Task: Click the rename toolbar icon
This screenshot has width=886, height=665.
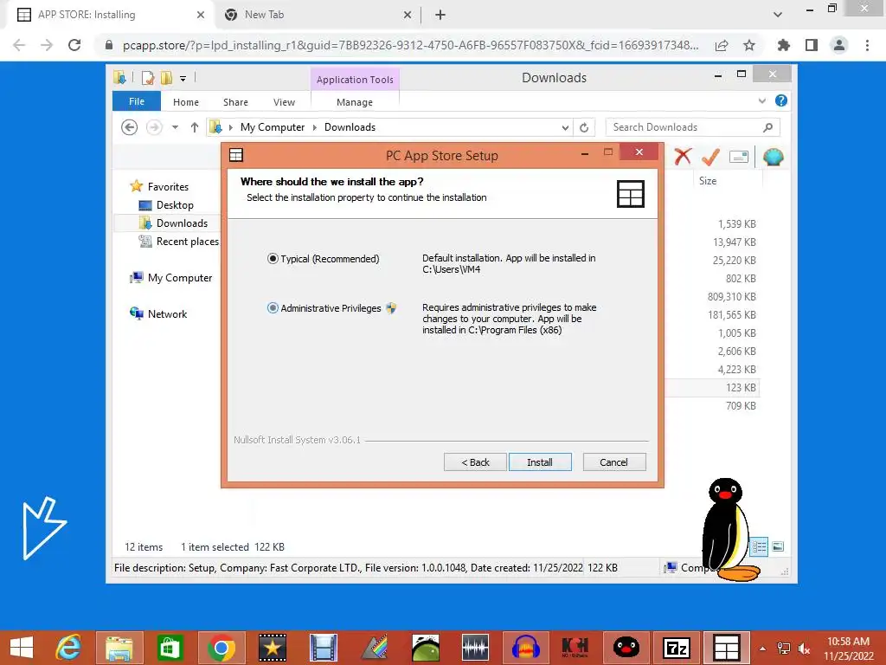Action: 739,157
